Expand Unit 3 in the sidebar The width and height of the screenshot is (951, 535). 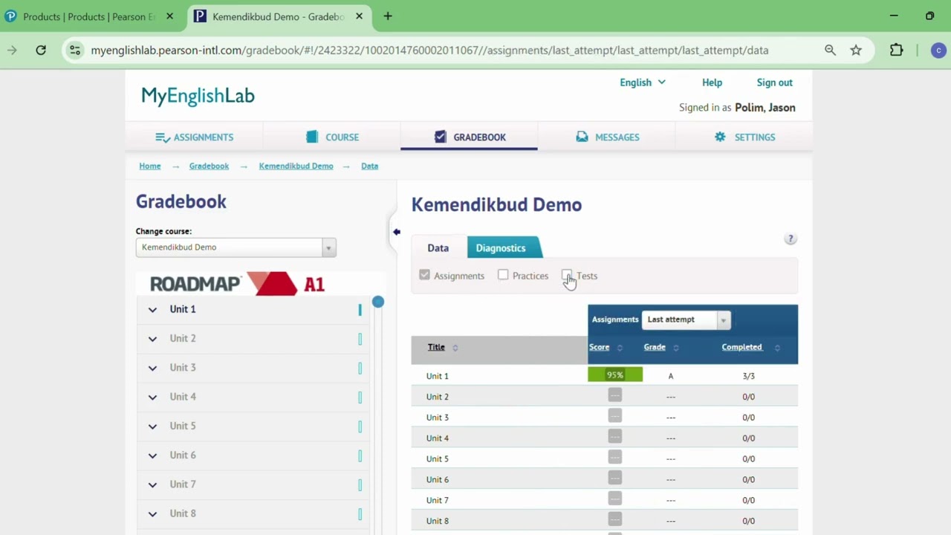(152, 368)
